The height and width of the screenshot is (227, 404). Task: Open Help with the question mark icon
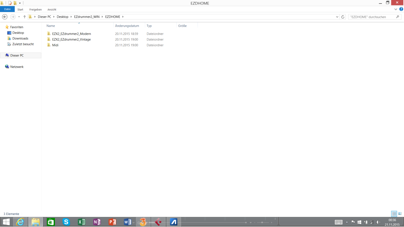401,9
